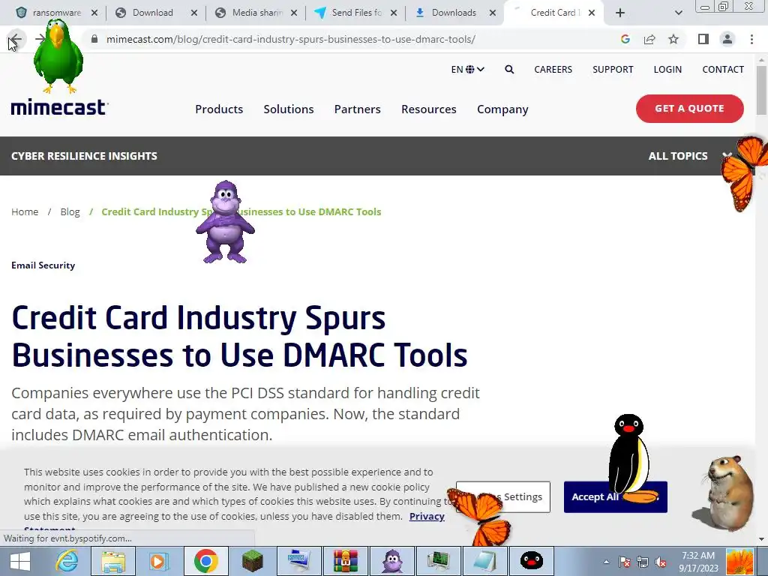The width and height of the screenshot is (768, 576).
Task: Open the Partners menu
Action: coord(358,109)
